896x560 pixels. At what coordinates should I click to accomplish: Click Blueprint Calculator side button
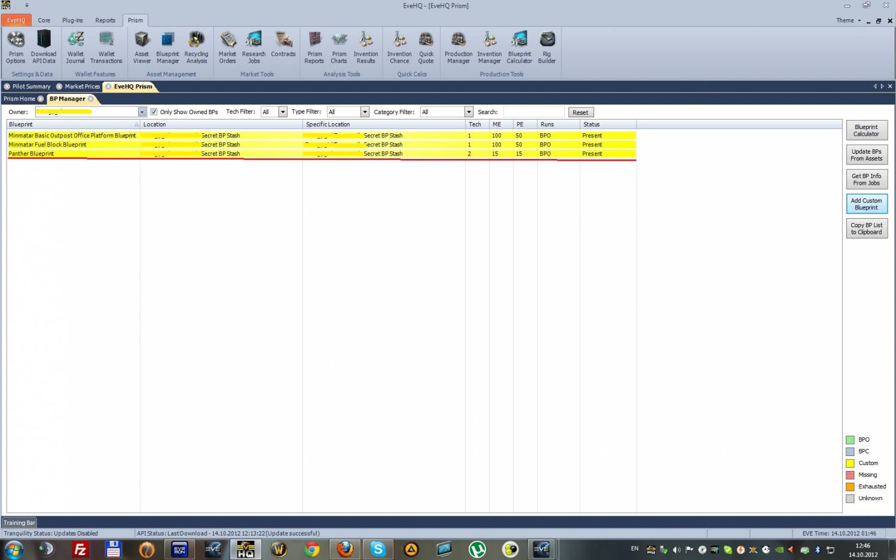coord(866,130)
